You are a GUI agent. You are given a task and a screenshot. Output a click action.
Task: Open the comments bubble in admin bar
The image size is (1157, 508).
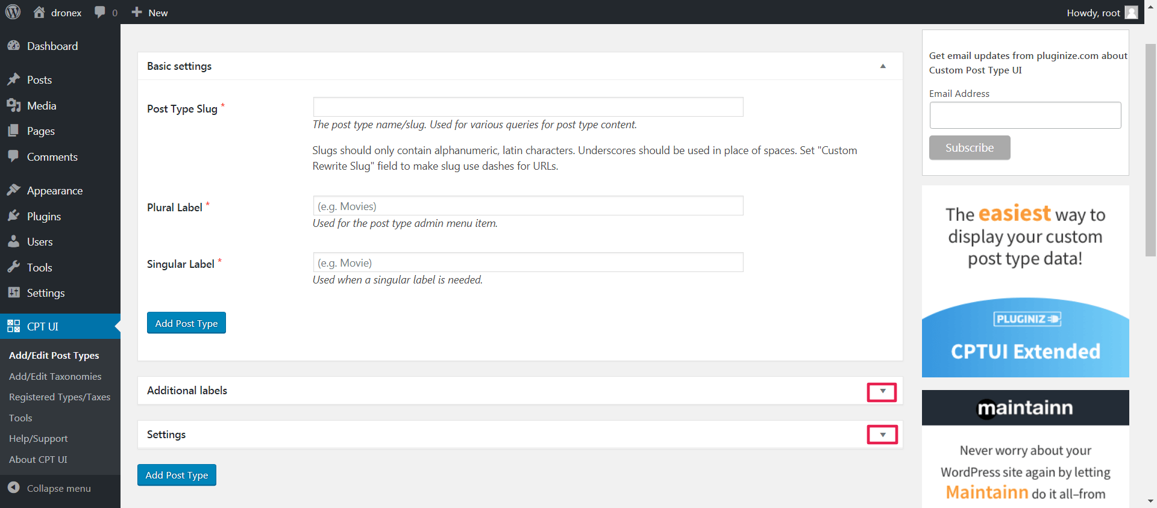point(100,12)
